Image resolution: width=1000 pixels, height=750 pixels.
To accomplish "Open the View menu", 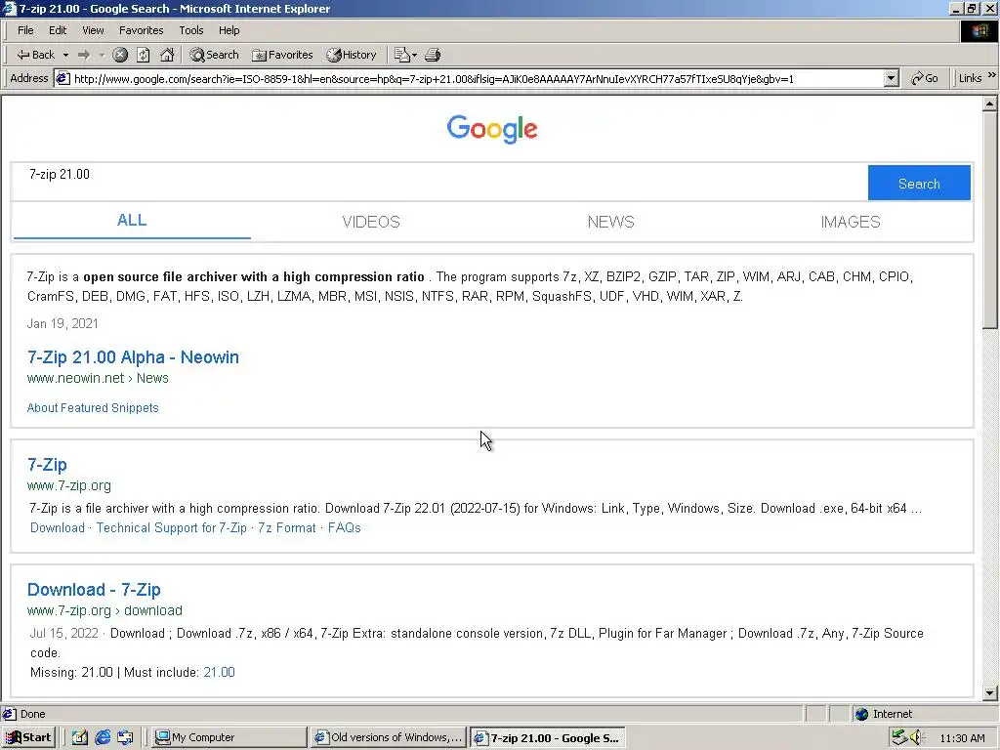I will coord(93,30).
